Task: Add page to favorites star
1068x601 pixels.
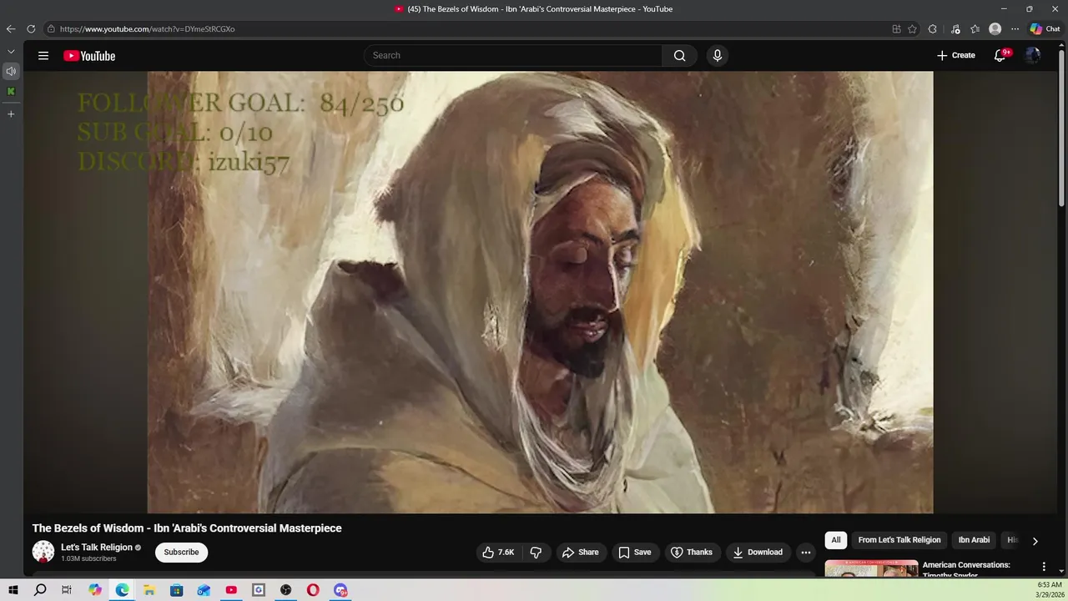Action: [x=912, y=28]
